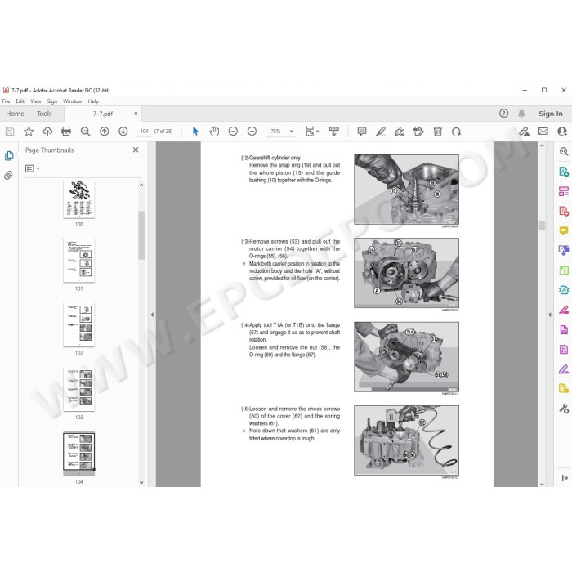Select page 100 thumbnail

tap(79, 199)
